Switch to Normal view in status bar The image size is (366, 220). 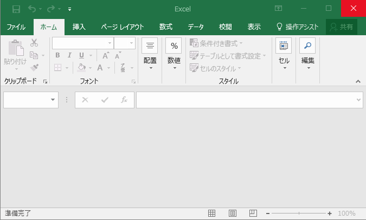(211, 213)
